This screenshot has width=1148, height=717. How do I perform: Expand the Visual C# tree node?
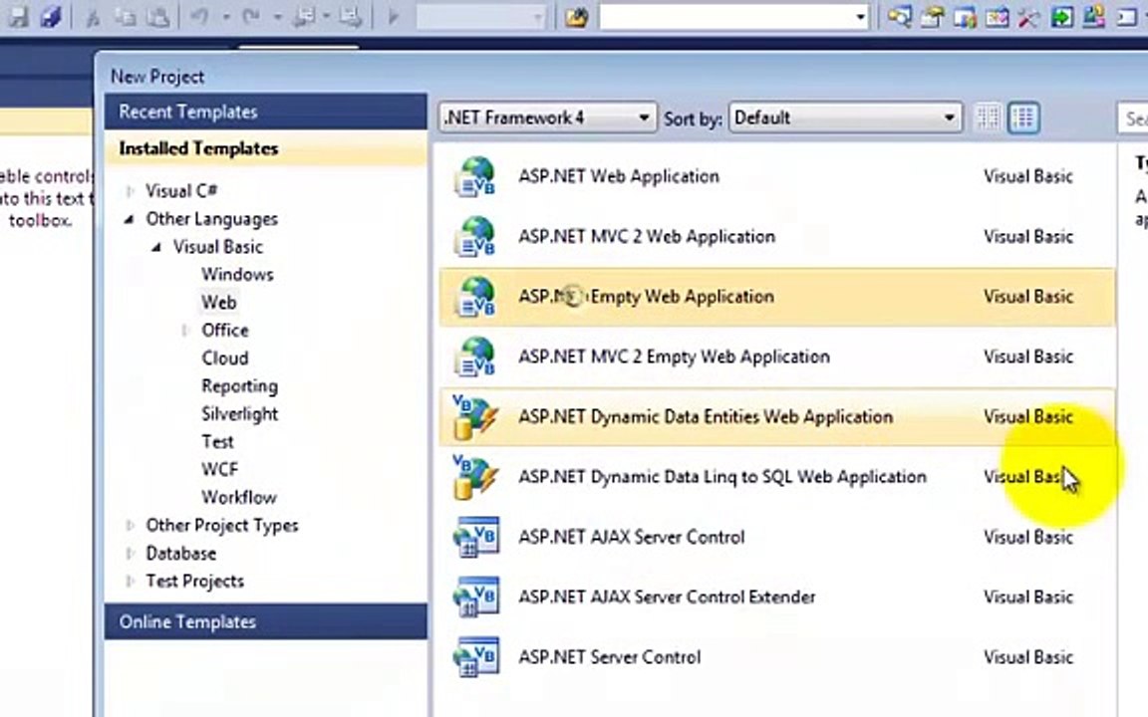pyautogui.click(x=131, y=191)
